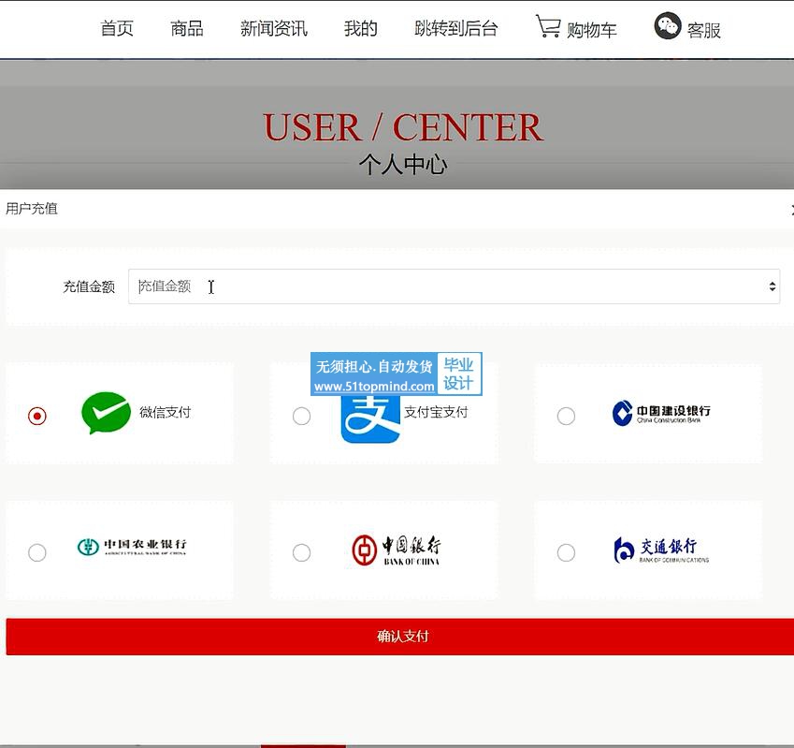794x748 pixels.
Task: Open the 我的 navigation item
Action: (361, 28)
